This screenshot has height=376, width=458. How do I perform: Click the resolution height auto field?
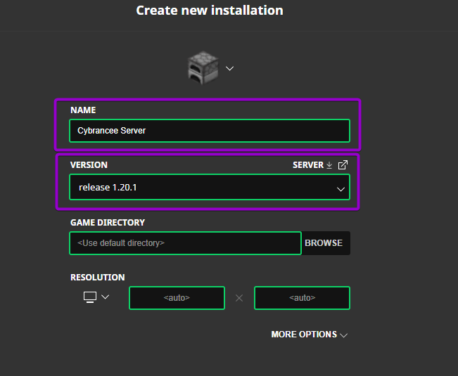[302, 298]
